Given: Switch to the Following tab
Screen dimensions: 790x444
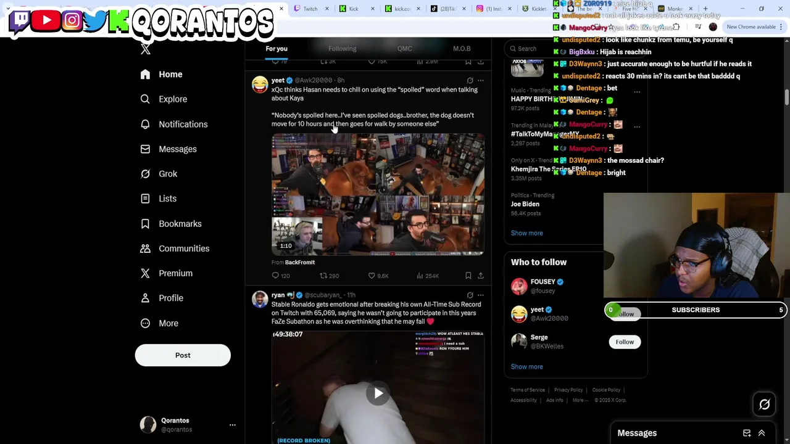Looking at the screenshot, I should point(343,49).
